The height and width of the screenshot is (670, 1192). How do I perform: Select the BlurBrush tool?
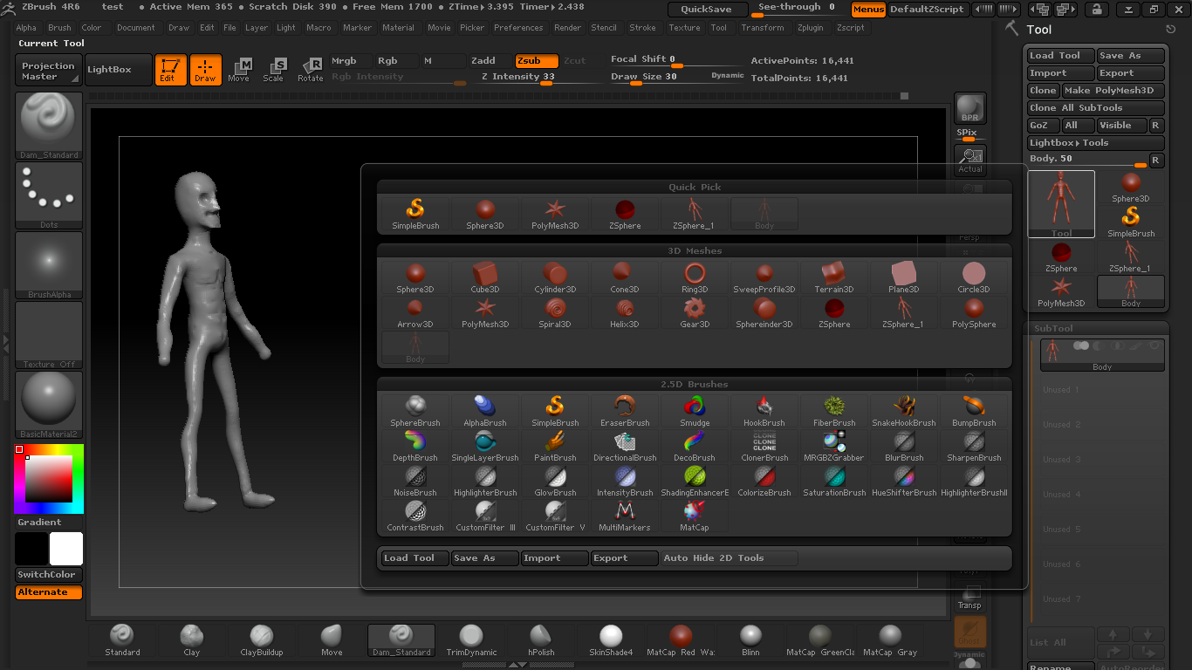[904, 447]
